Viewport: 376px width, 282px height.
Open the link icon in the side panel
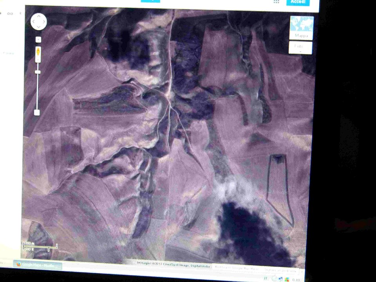coord(10,14)
